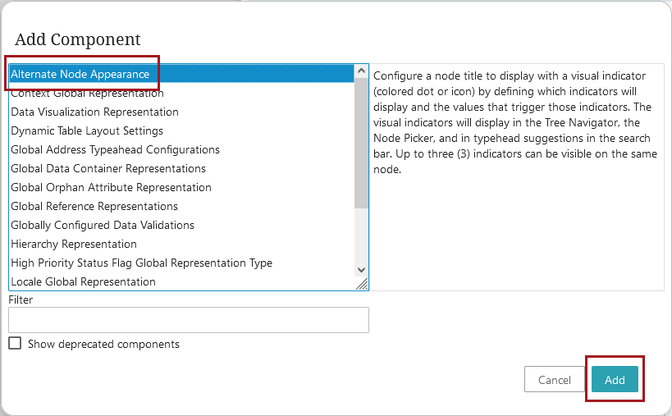Focus the Filter text field
672x416 pixels.
point(189,320)
